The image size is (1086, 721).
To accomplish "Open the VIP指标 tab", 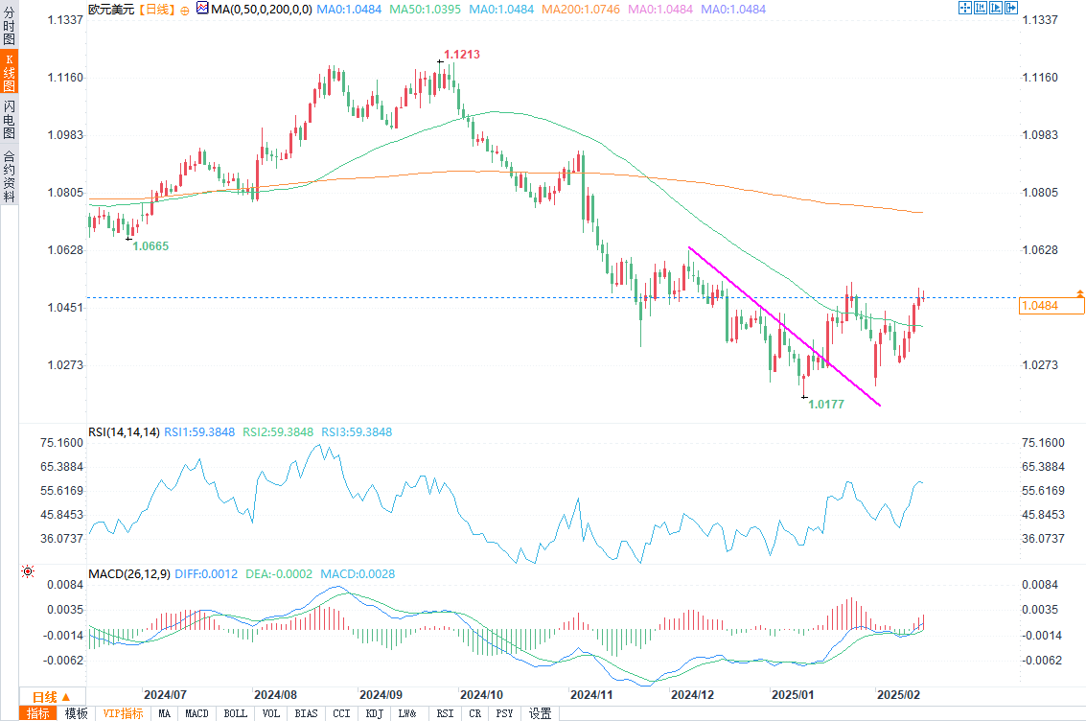I will 124,713.
